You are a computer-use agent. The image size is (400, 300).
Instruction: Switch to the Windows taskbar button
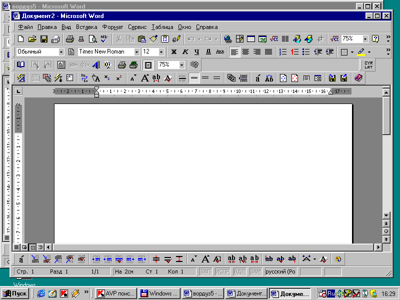click(159, 293)
